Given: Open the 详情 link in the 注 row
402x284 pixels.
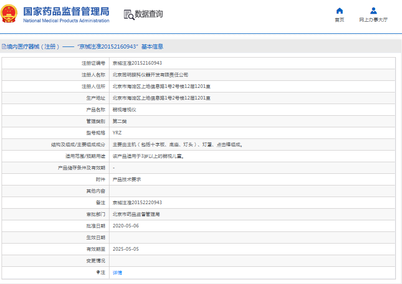Looking at the screenshot, I should click(x=117, y=273).
